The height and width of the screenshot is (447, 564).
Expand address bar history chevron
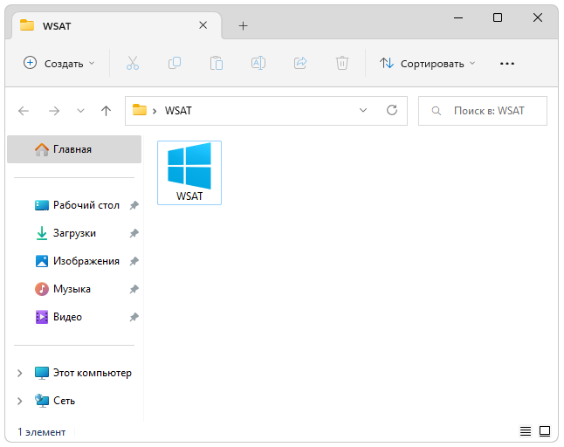(363, 110)
